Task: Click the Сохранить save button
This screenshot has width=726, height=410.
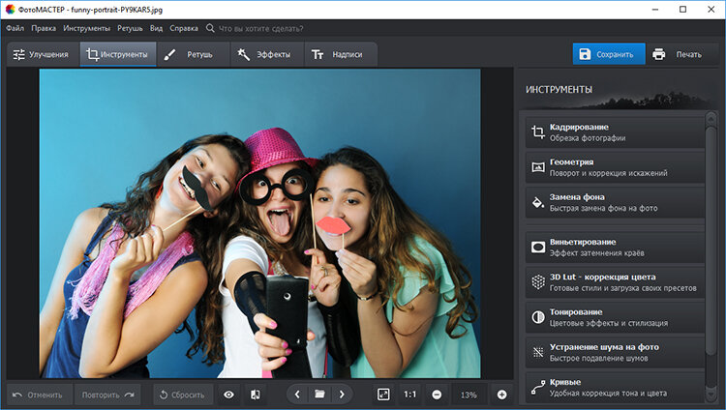Action: [609, 54]
